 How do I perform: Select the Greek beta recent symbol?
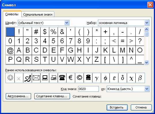[140, 78]
